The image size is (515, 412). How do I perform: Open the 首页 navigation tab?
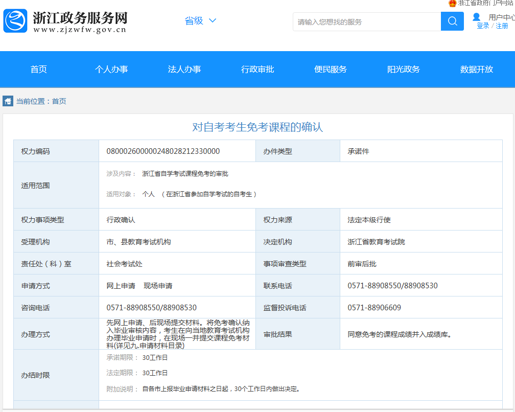39,70
